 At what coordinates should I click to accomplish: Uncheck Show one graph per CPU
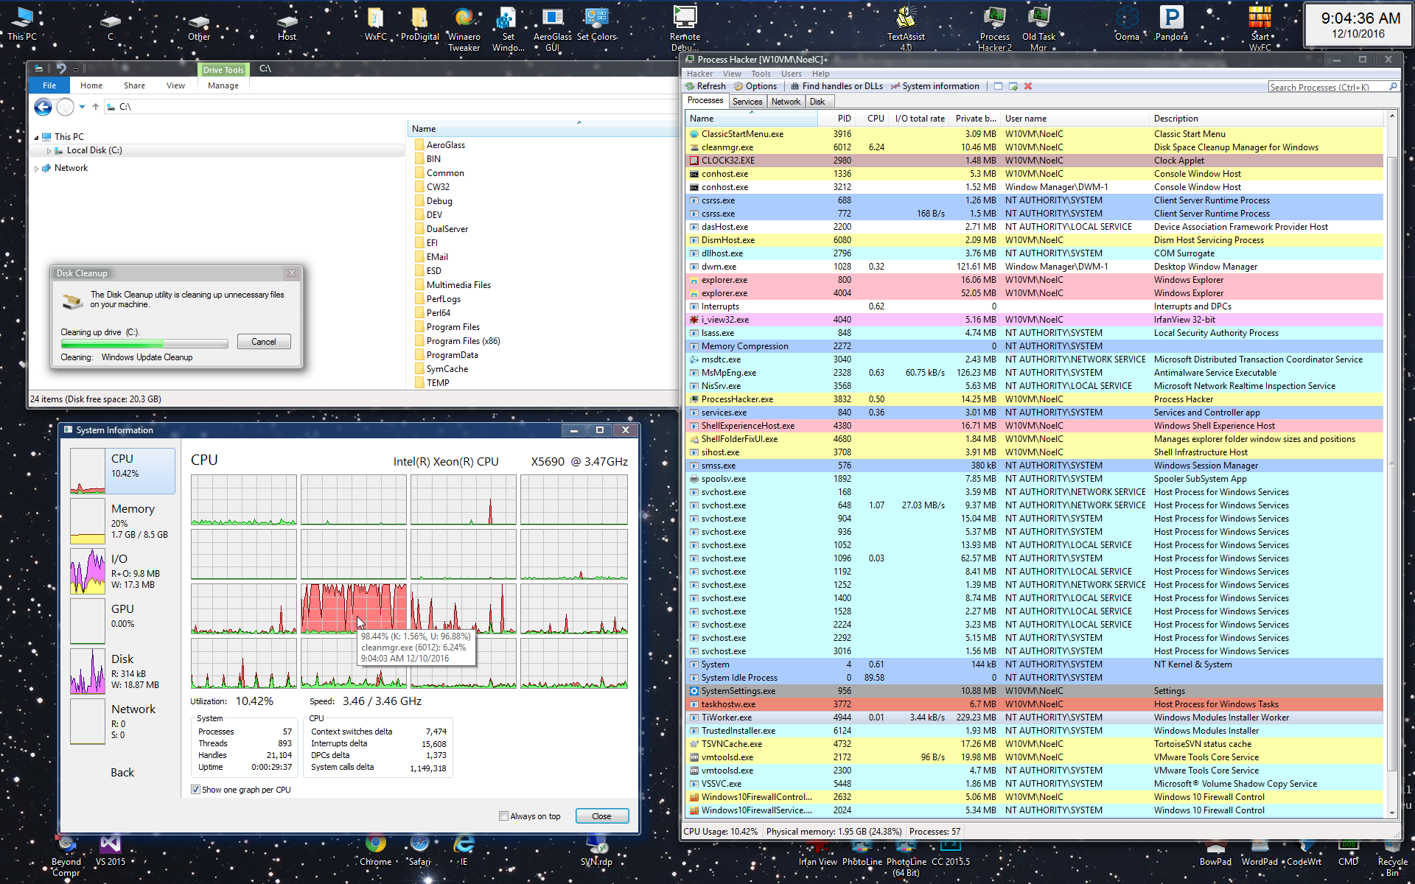pos(195,790)
